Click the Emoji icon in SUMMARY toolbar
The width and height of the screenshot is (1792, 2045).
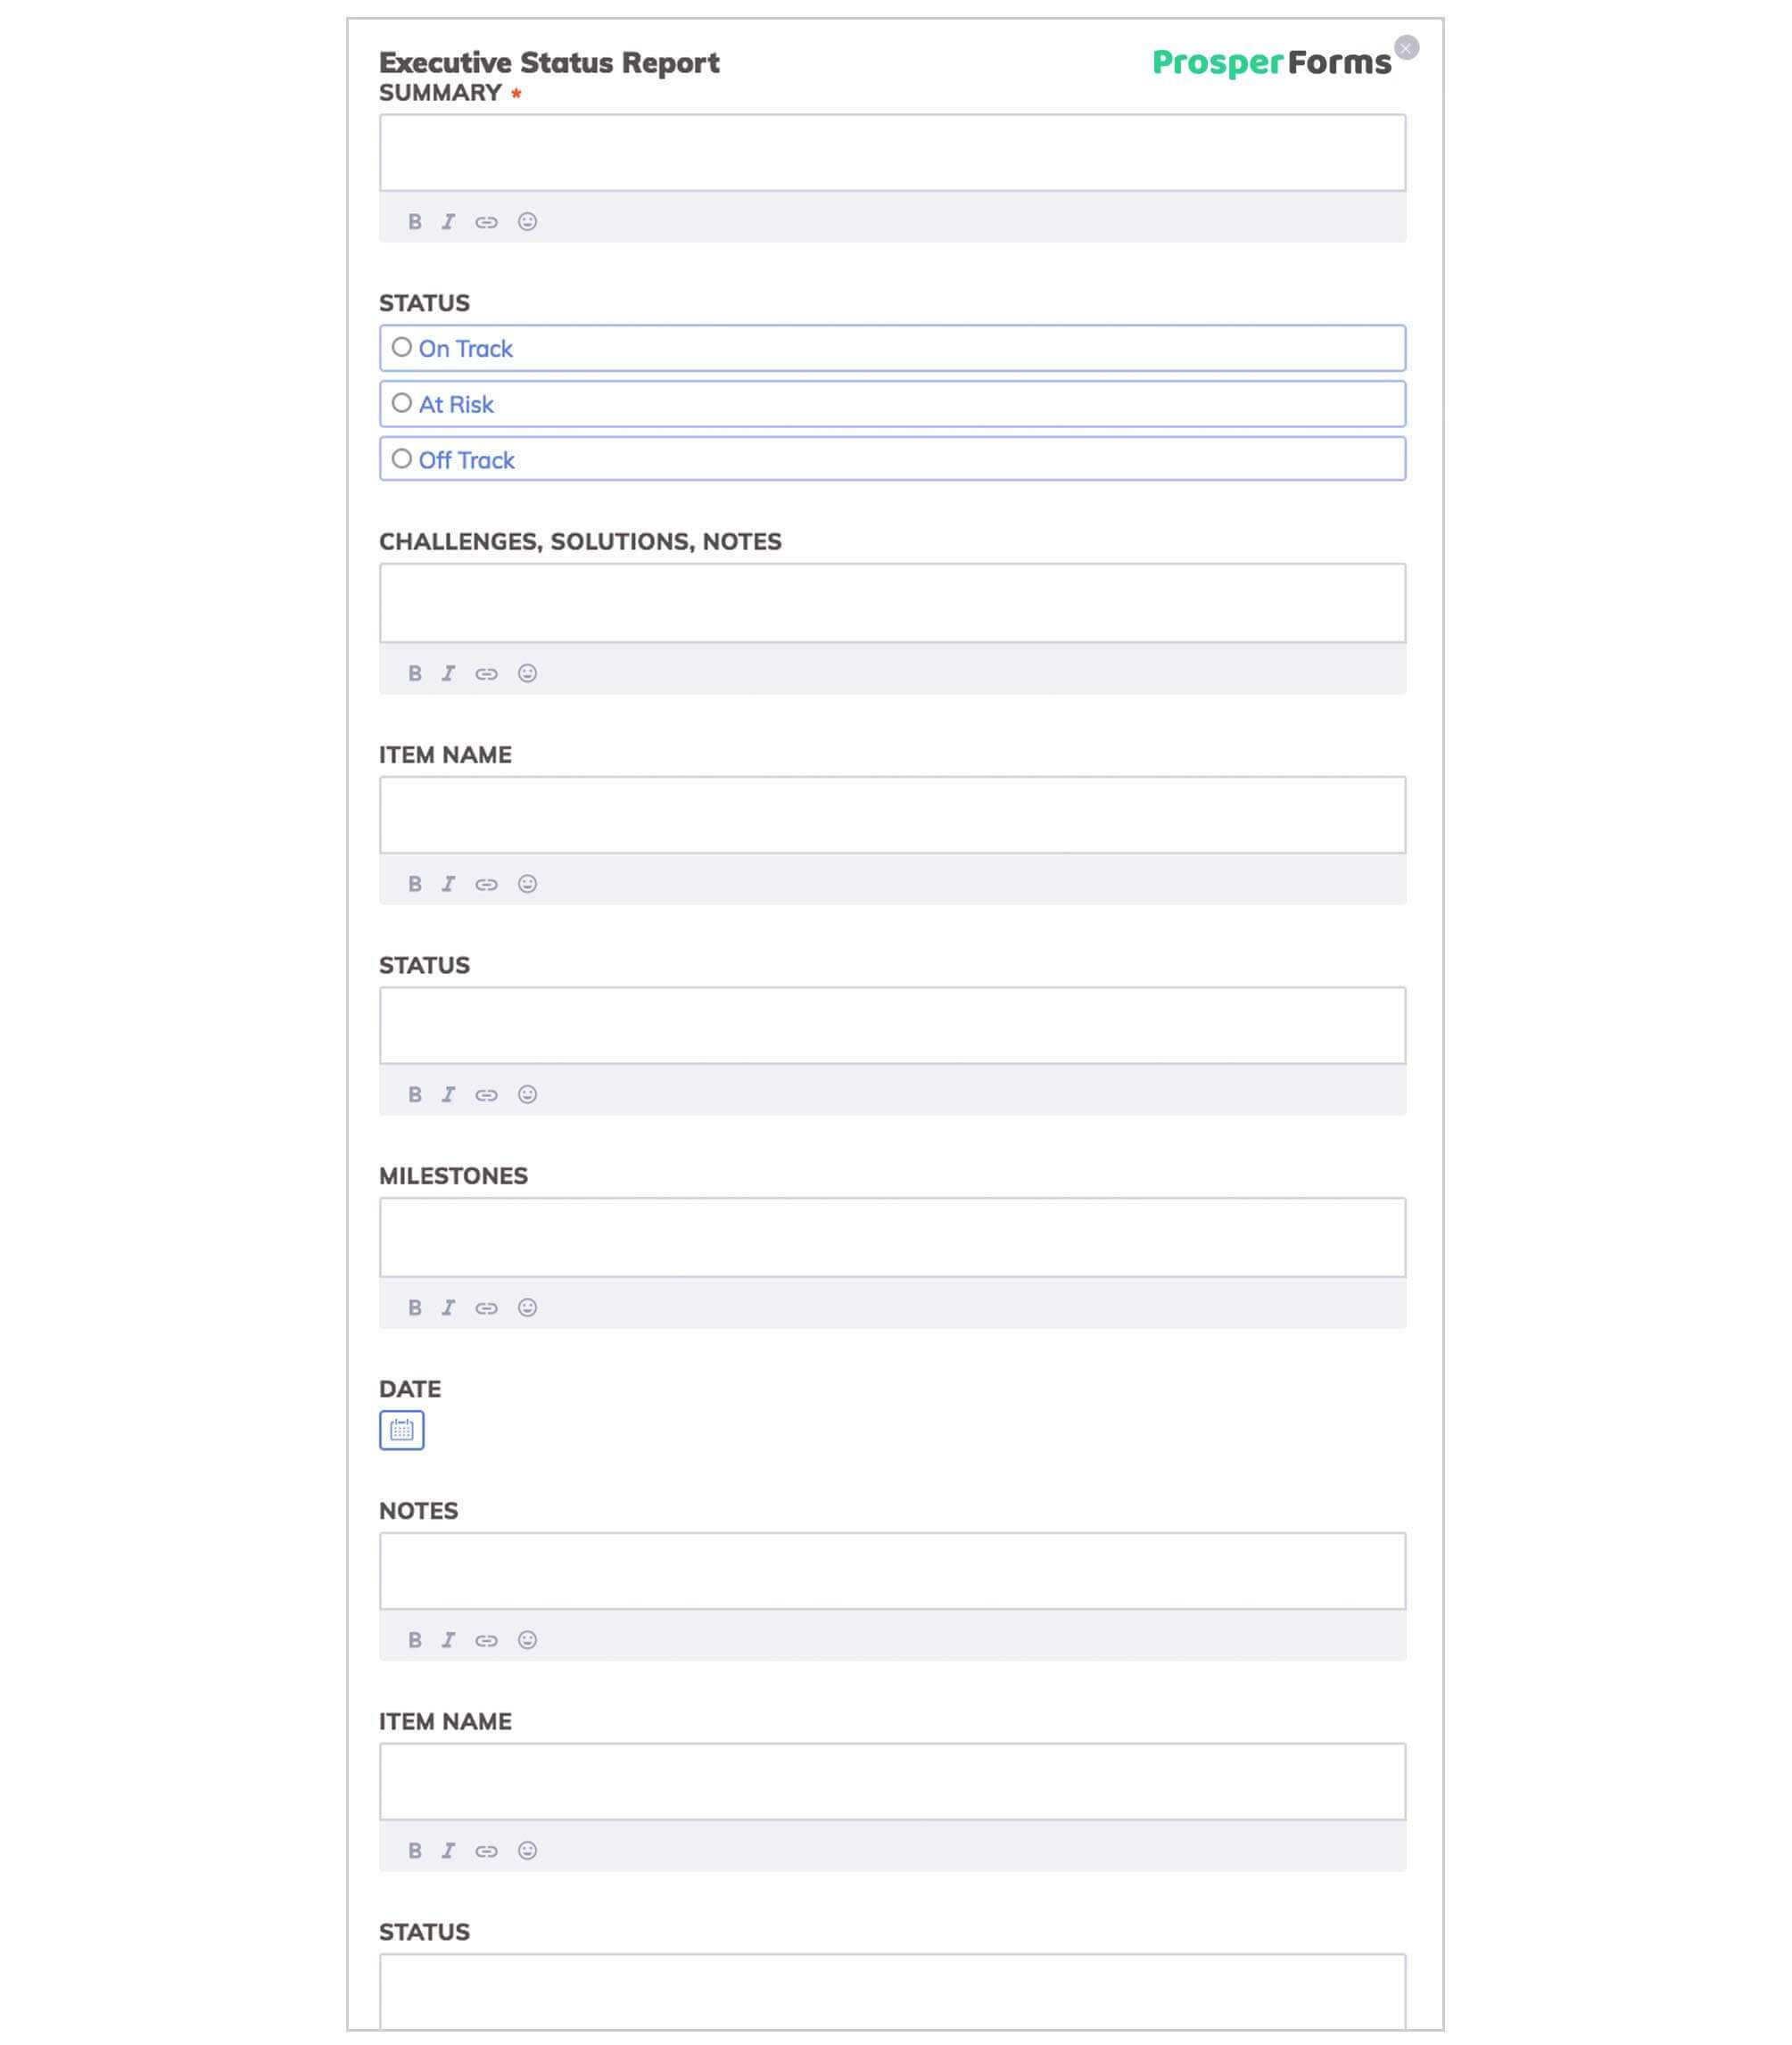click(527, 221)
